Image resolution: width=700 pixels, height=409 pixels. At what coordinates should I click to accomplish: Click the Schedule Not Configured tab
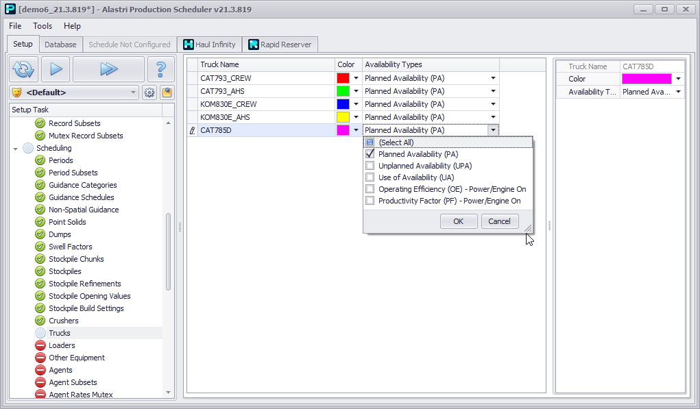pyautogui.click(x=130, y=45)
